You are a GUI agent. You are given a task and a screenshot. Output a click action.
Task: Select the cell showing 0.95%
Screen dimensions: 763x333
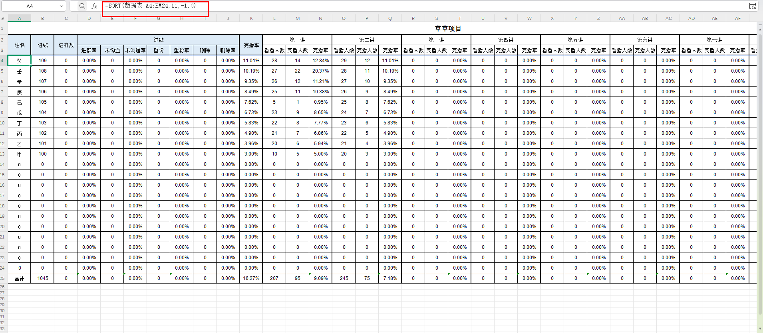pos(320,102)
